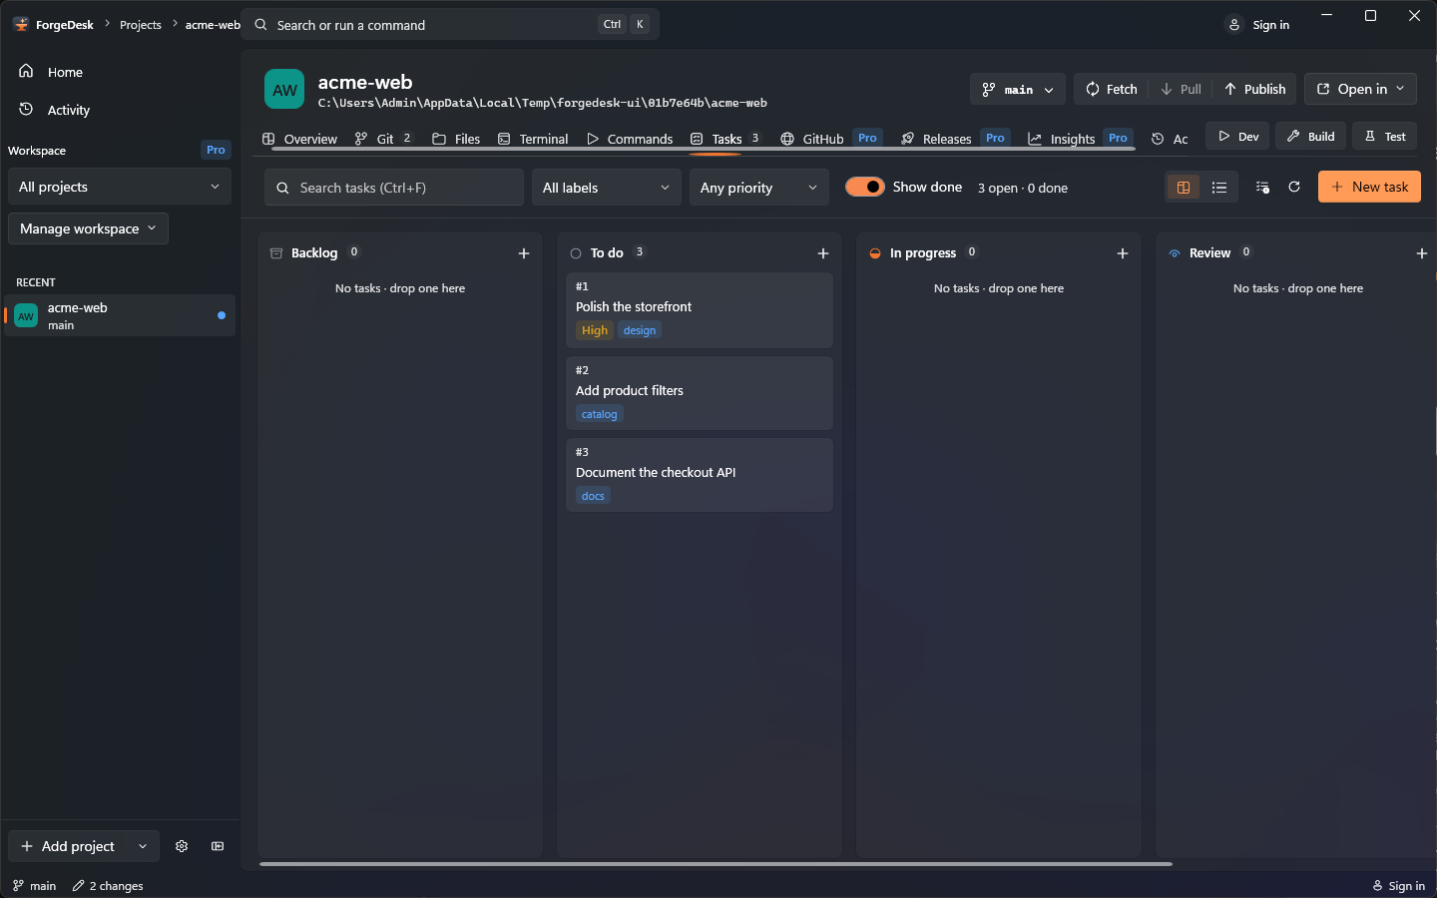Switch to the Overview tab
This screenshot has width=1437, height=898.
pyautogui.click(x=299, y=139)
